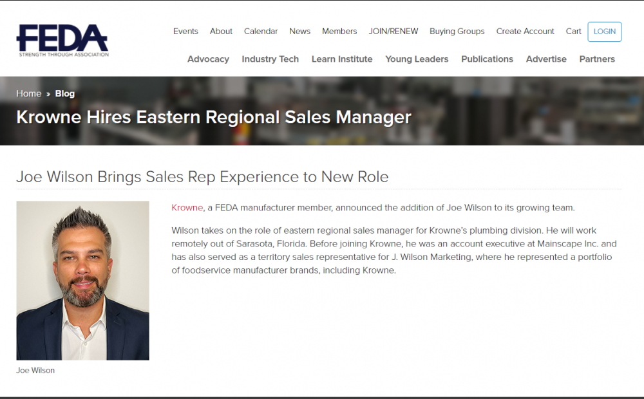
Task: Click the FEDA logo
Action: click(x=62, y=41)
